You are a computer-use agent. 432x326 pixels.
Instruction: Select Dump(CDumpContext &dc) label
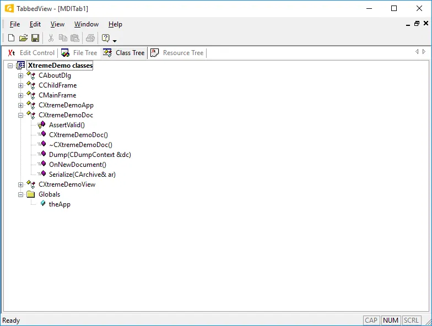pyautogui.click(x=90, y=155)
